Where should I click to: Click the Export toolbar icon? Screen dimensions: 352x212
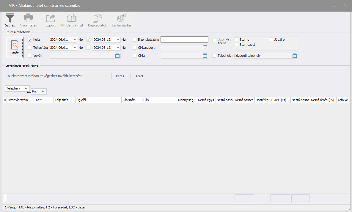pyautogui.click(x=51, y=18)
